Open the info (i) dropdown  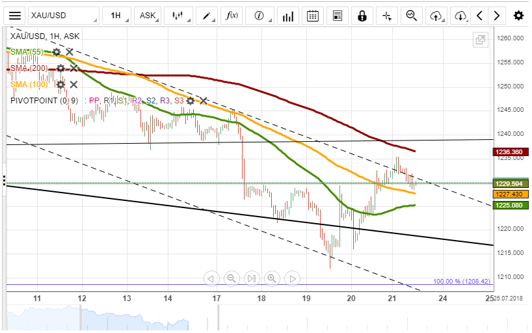[x=260, y=16]
